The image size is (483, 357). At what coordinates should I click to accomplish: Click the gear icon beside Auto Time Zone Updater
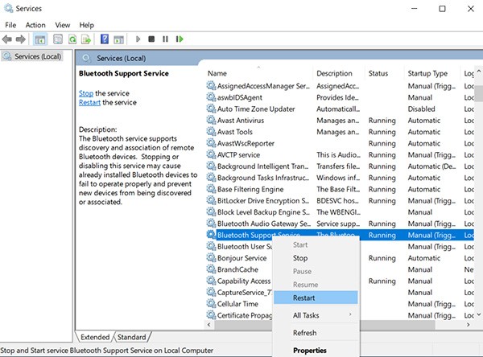click(x=211, y=109)
